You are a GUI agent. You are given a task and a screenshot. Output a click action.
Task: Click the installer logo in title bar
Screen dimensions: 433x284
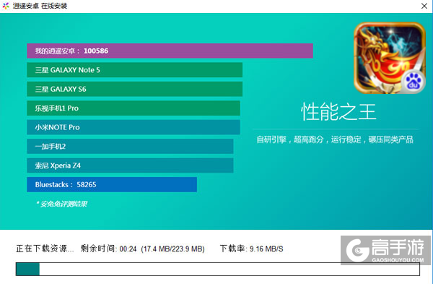6,6
